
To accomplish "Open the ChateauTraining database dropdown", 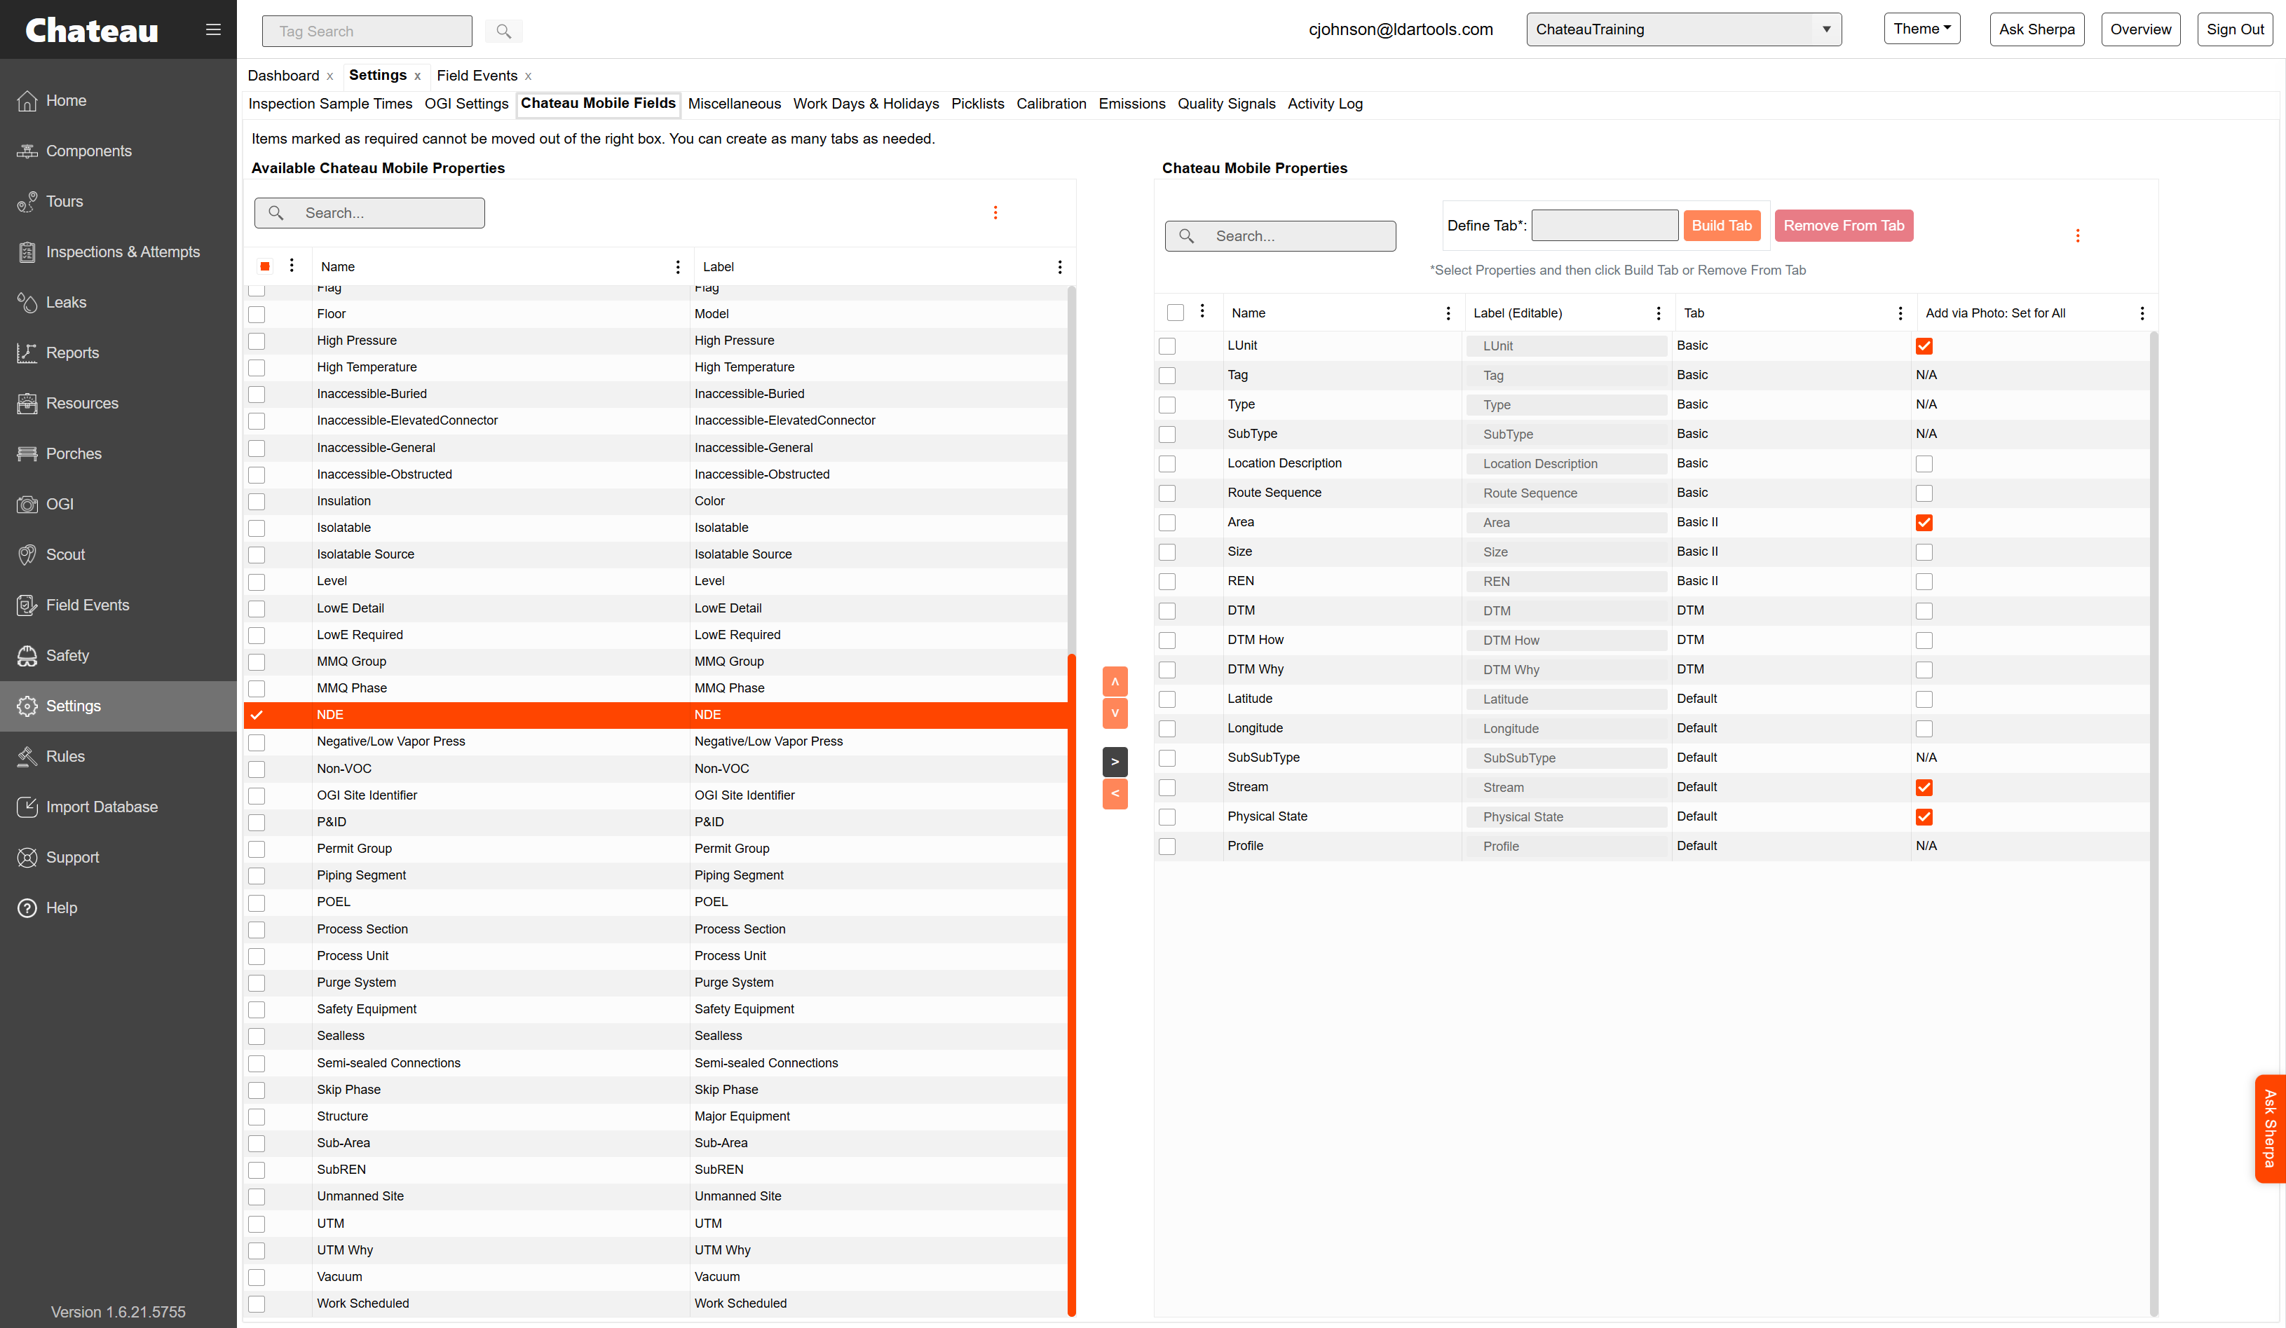I will 1684,29.
